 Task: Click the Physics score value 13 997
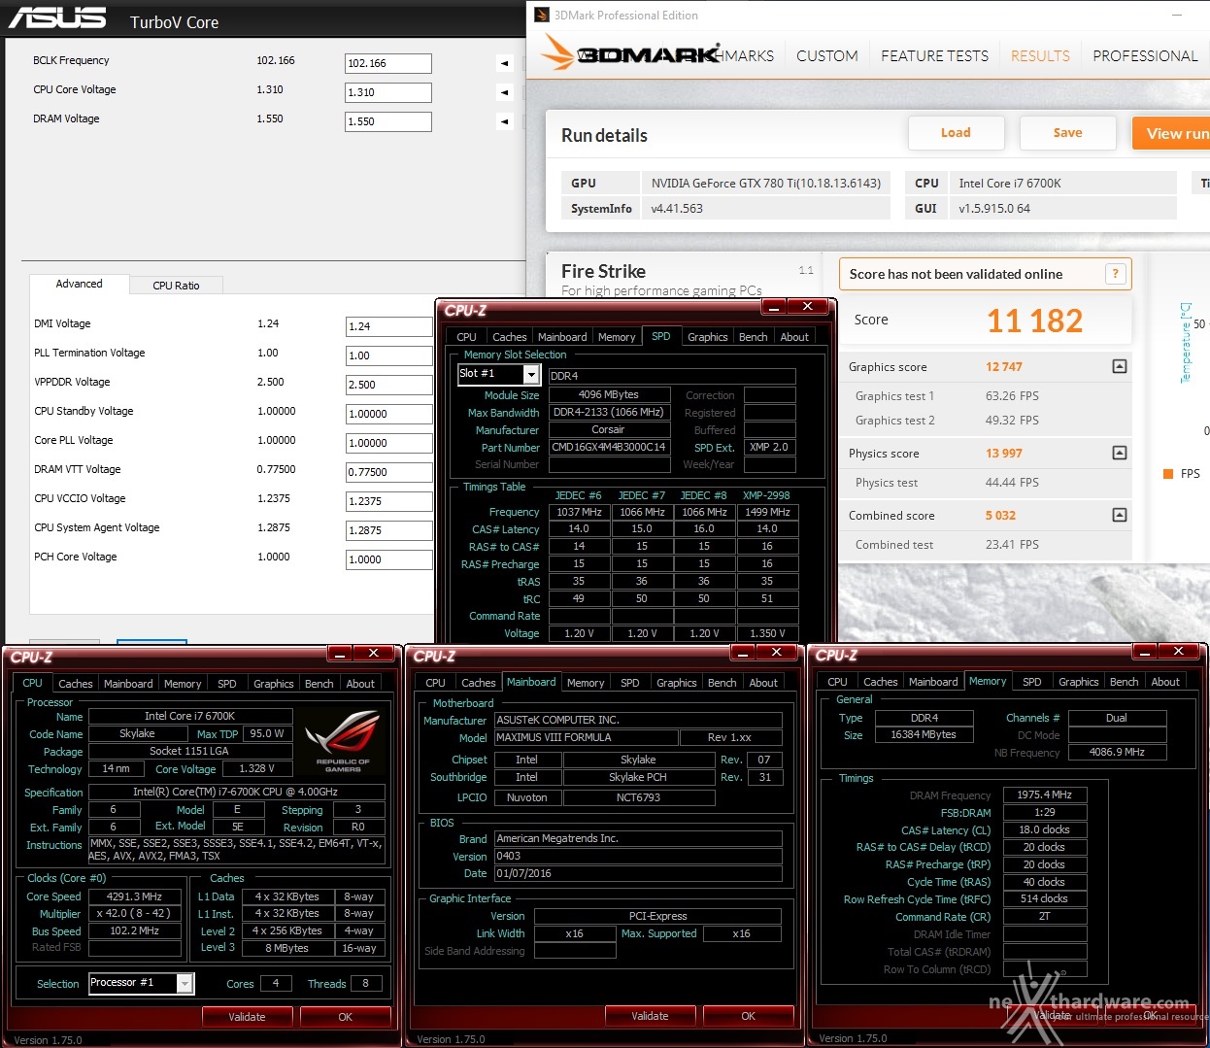[1004, 453]
